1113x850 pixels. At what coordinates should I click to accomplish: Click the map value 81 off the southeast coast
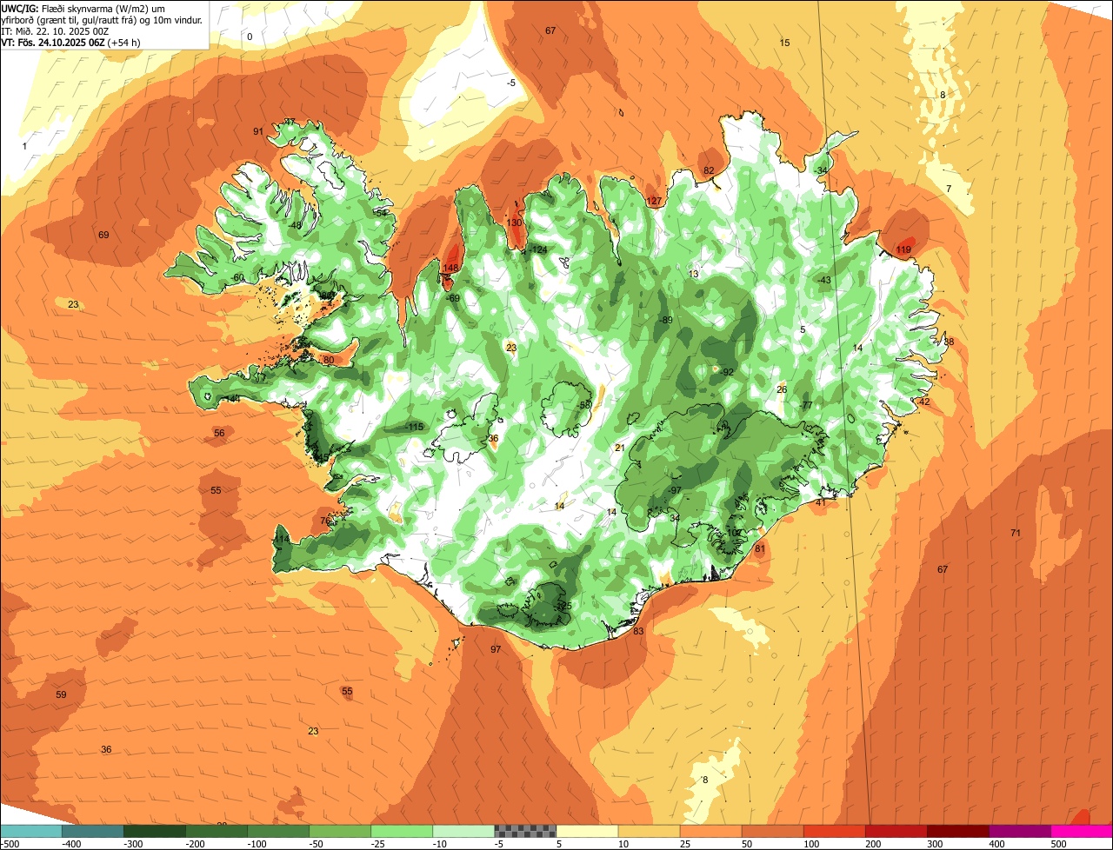pos(759,549)
